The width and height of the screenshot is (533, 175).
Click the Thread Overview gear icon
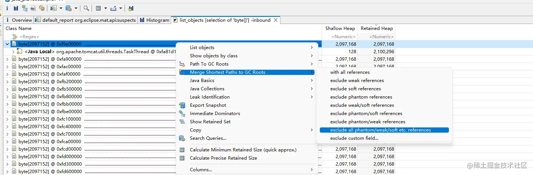pos(42,8)
